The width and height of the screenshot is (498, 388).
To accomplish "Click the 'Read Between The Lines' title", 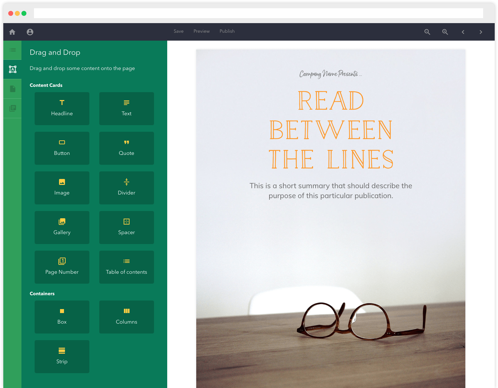I will (x=331, y=130).
